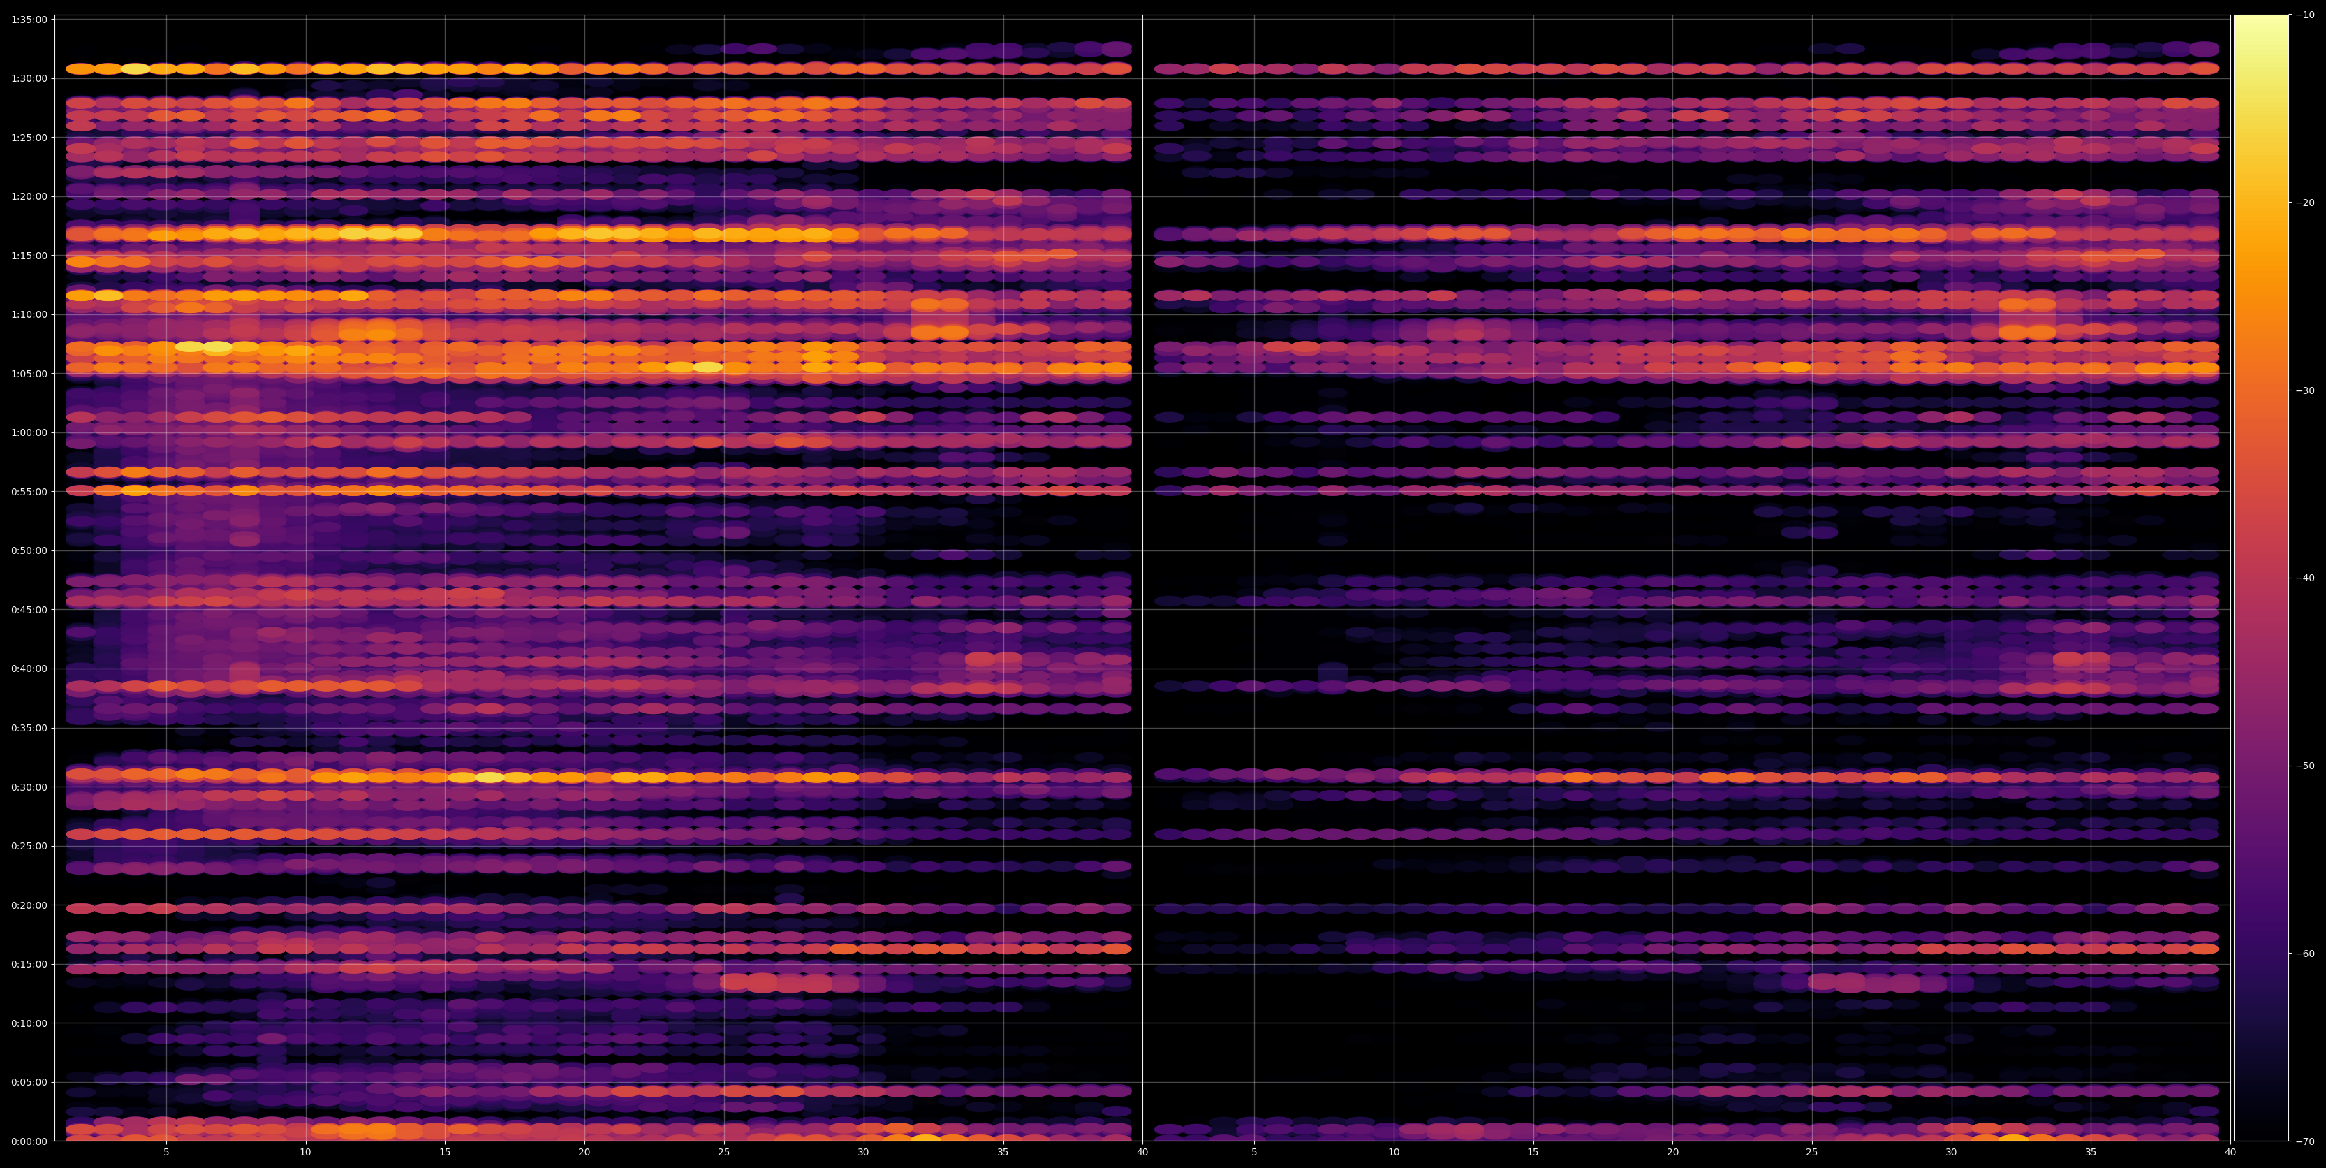Select x-axis tick 15 under the left heatmap
This screenshot has width=2326, height=1168.
click(445, 1153)
